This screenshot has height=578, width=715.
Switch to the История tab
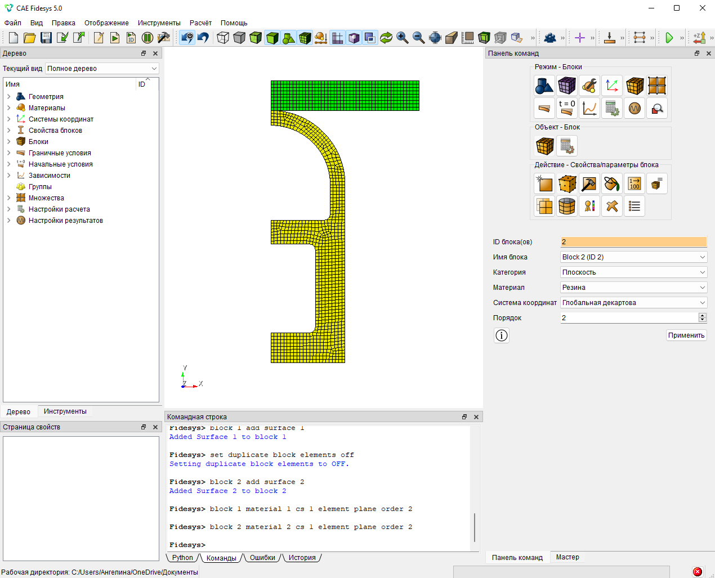click(302, 558)
